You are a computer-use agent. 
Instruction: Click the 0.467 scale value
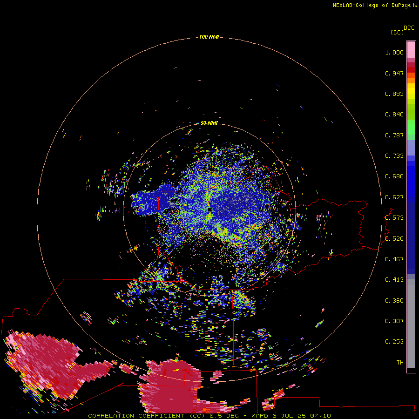(394, 259)
